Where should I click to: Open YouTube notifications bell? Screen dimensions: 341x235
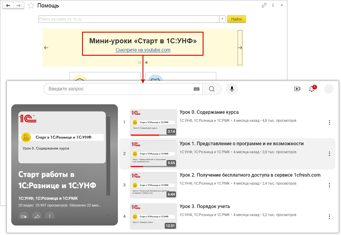[x=312, y=89]
